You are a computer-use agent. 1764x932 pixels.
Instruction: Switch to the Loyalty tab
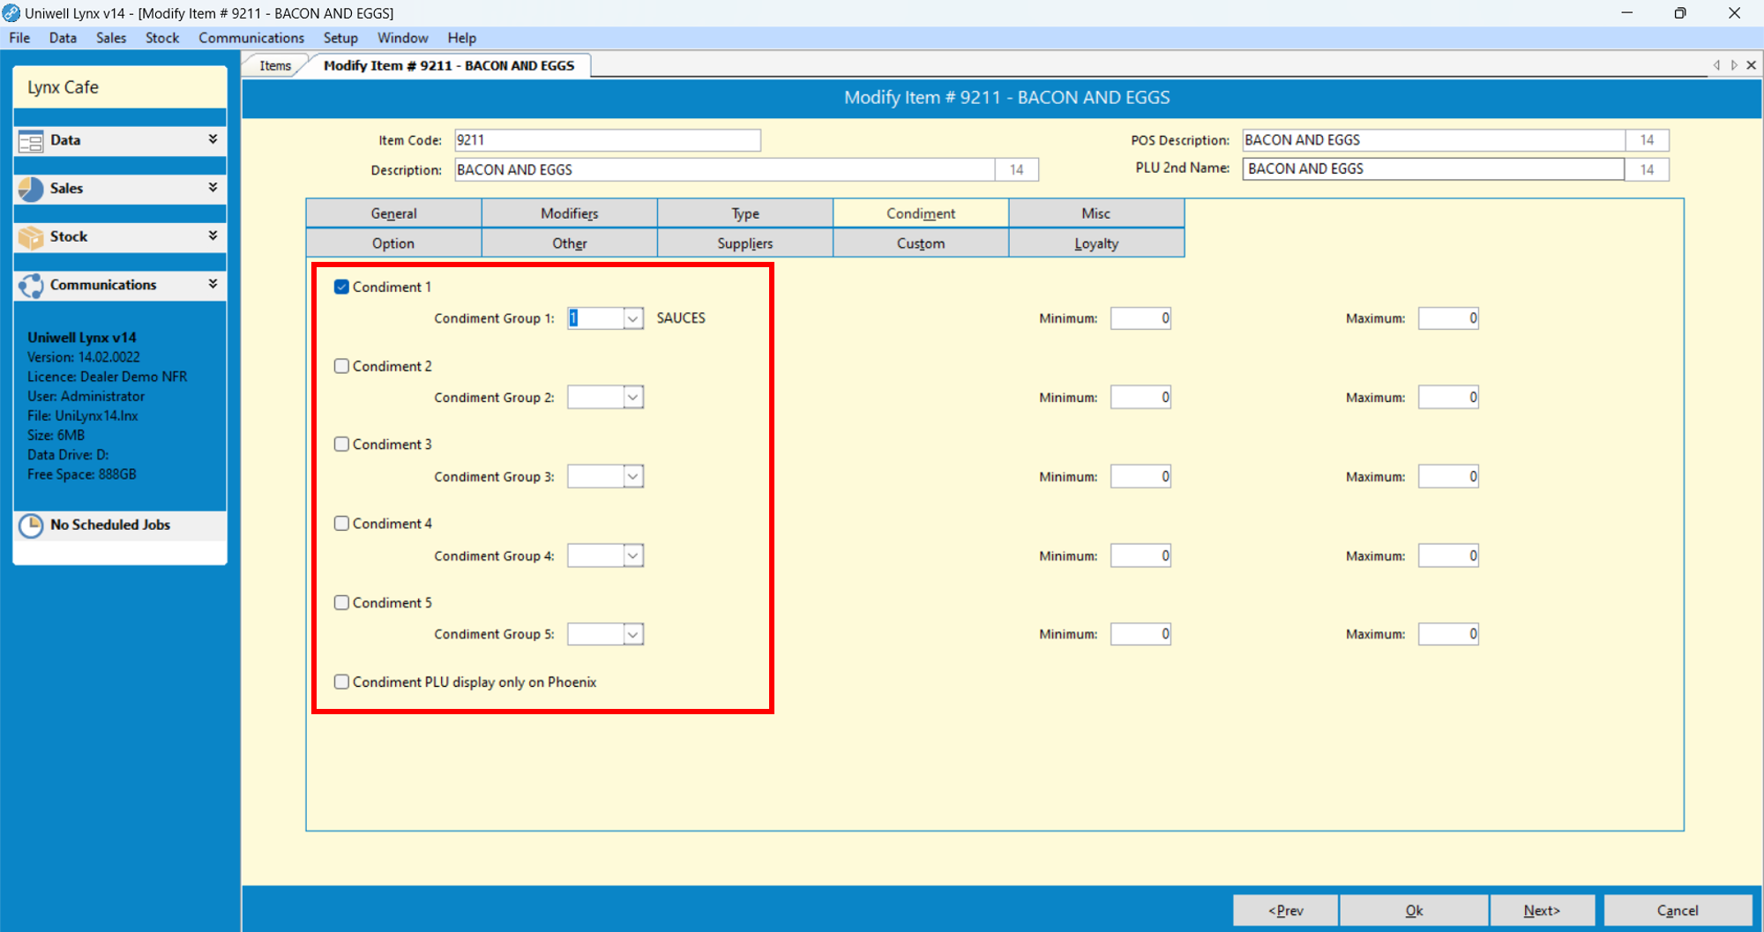click(1096, 243)
